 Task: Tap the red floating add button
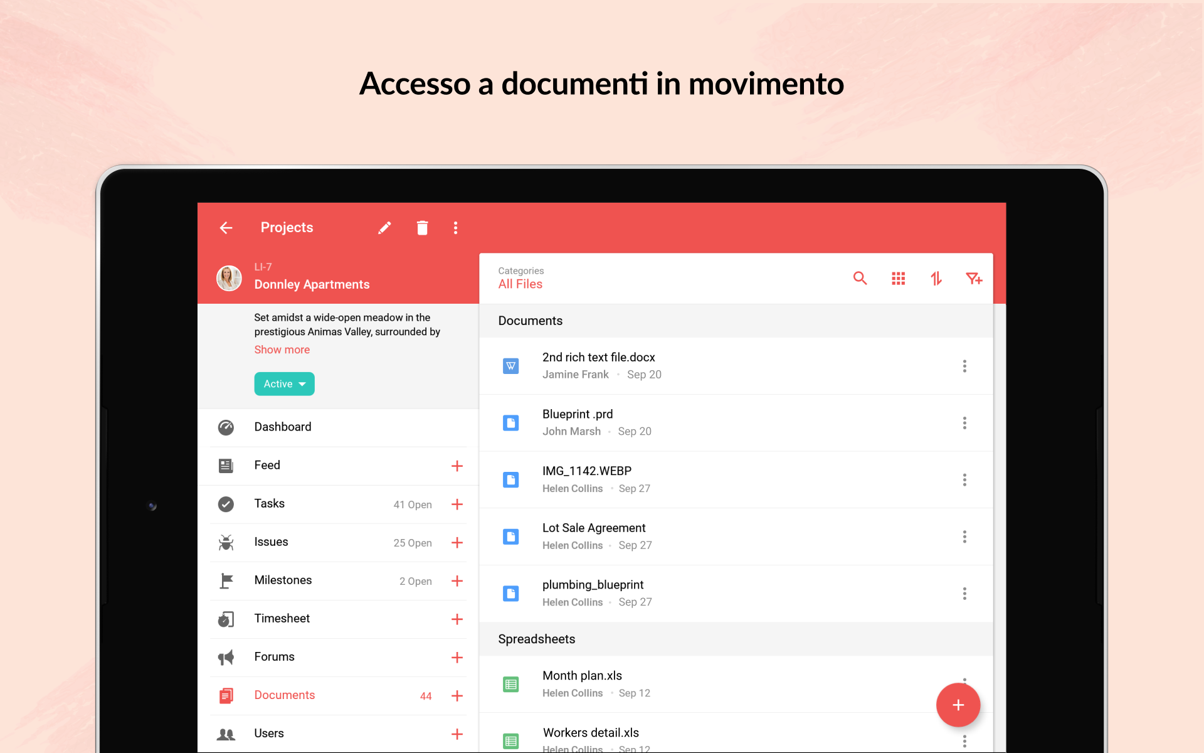(x=958, y=705)
